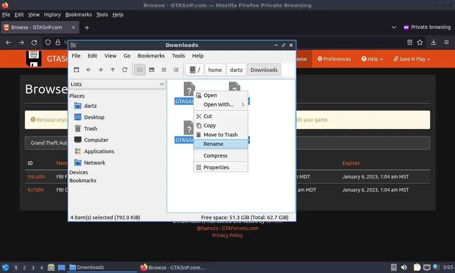The height and width of the screenshot is (273, 455).
Task: Toggle reader view in Firefox's address bar
Action: (x=410, y=42)
